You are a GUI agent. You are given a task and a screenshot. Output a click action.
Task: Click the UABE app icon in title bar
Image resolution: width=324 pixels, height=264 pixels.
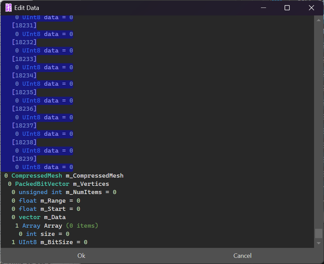pyautogui.click(x=9, y=8)
